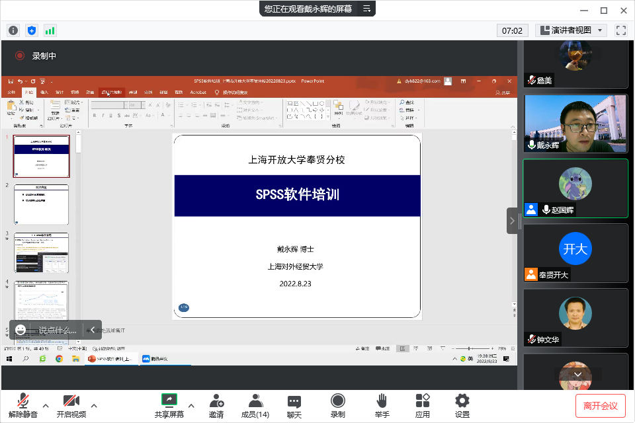Open the 成员(14) members list
Image resolution: width=635 pixels, height=423 pixels.
point(255,406)
